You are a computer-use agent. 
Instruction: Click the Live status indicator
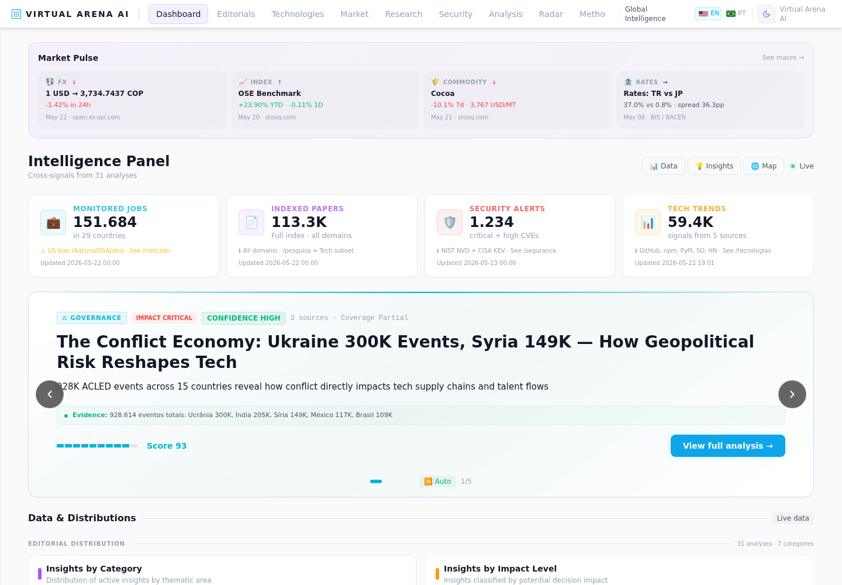tap(802, 166)
